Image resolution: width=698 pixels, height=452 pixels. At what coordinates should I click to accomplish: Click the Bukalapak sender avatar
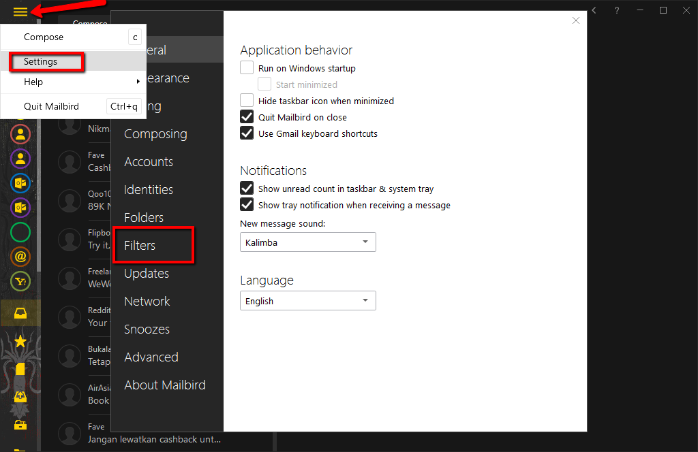click(70, 355)
